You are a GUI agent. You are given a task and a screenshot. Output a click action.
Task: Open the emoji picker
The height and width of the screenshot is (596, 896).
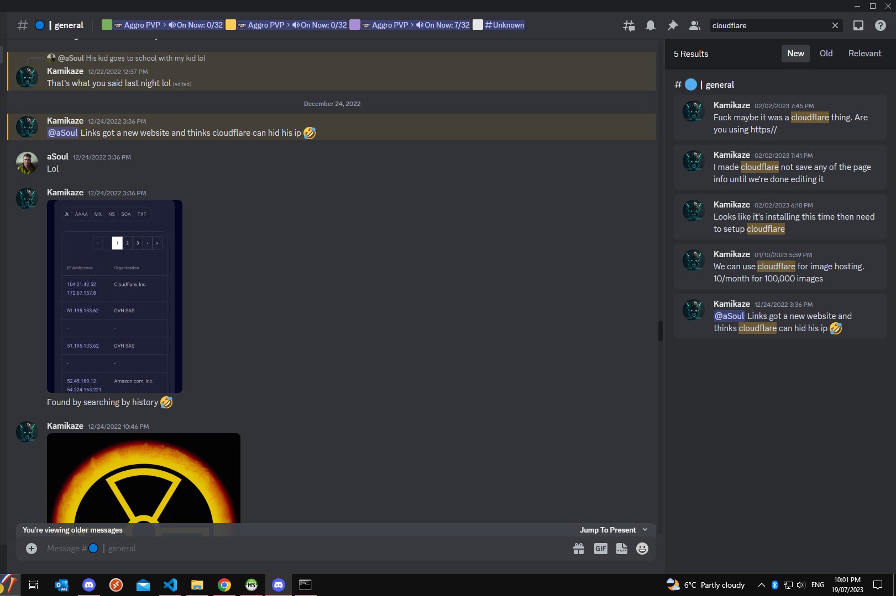click(x=642, y=549)
